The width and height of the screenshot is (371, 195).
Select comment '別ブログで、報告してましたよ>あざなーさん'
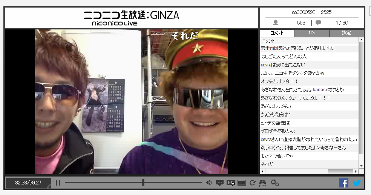click(309, 148)
